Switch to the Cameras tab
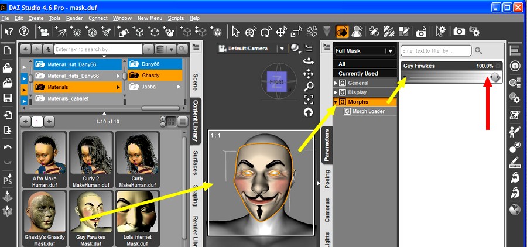The height and width of the screenshot is (247, 527). [327, 210]
